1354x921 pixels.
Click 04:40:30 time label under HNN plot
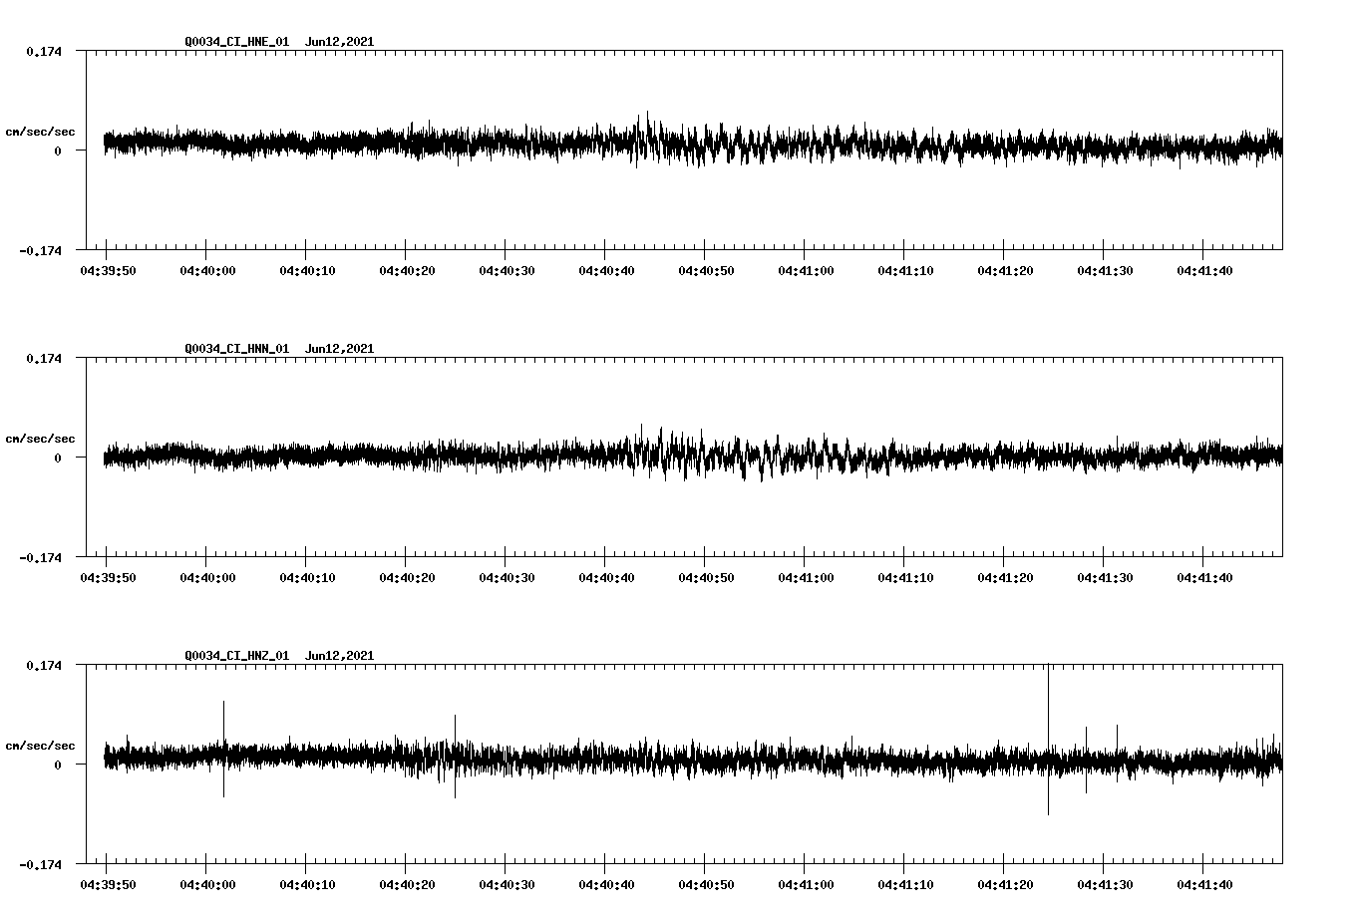(507, 578)
